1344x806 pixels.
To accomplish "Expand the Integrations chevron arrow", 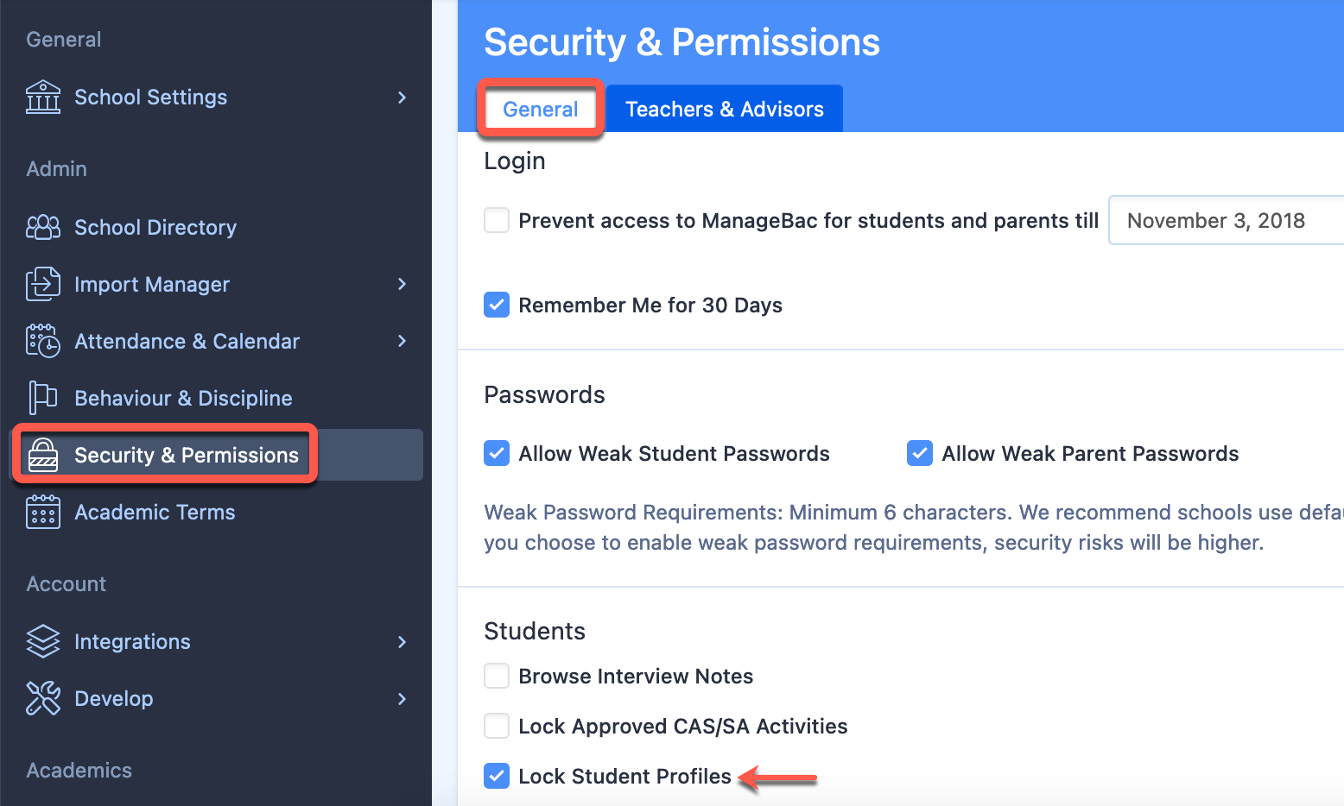I will pyautogui.click(x=402, y=641).
